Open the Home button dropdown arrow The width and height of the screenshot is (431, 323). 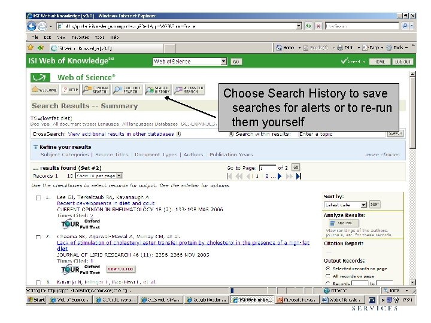pyautogui.click(x=299, y=48)
